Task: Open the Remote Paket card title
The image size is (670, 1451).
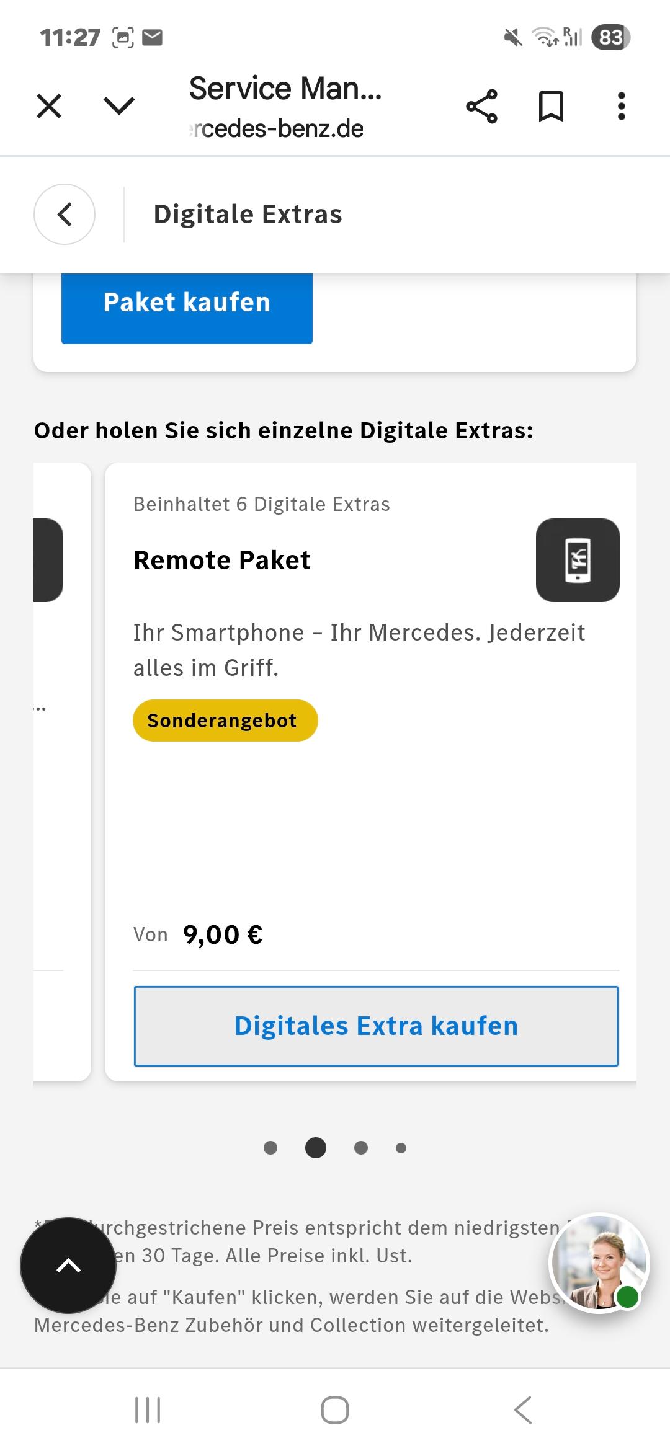Action: tap(222, 560)
